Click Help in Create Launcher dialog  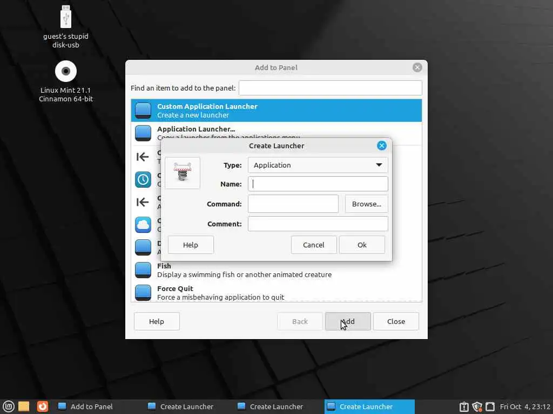click(x=191, y=245)
